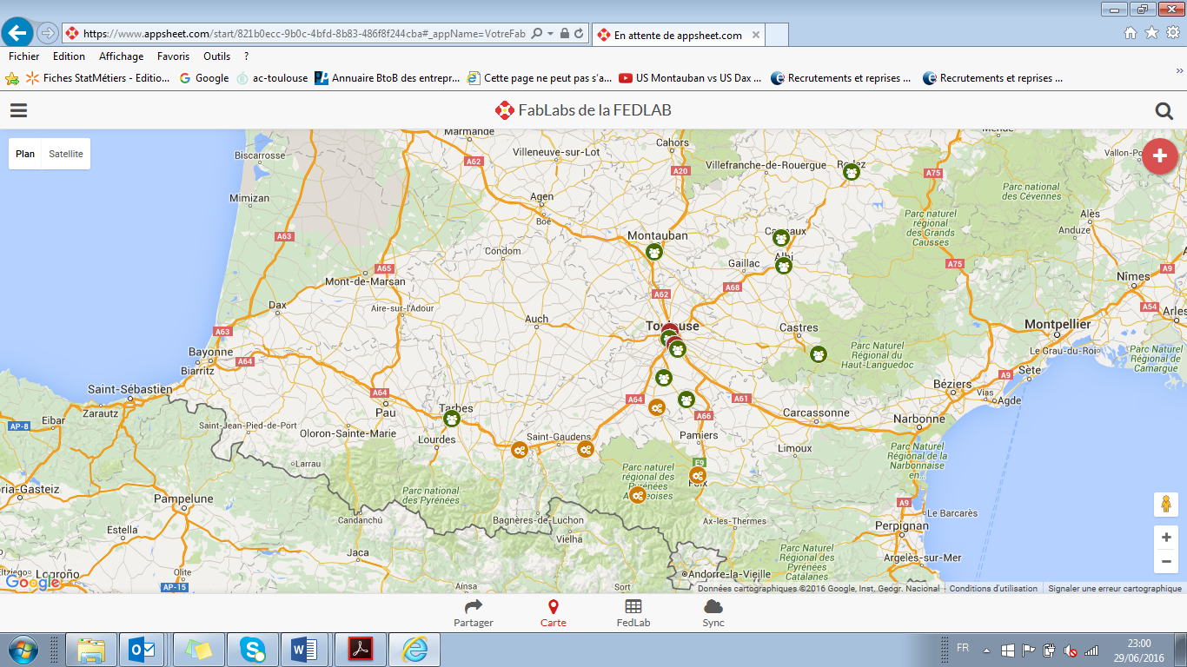Click the green marker at Tarbes
The height and width of the screenshot is (667, 1187).
452,419
